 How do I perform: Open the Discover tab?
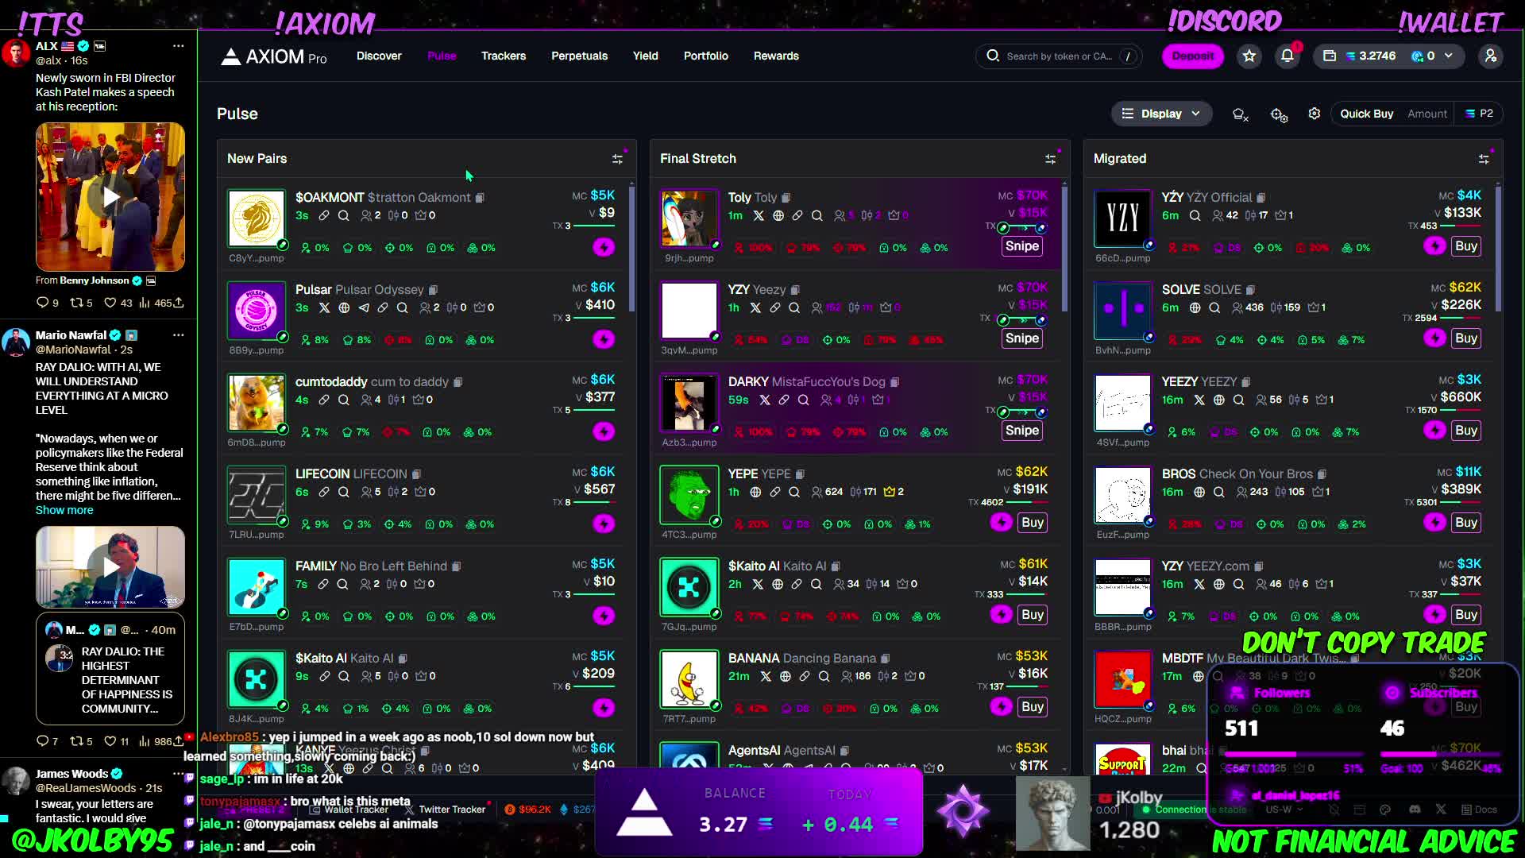click(x=379, y=56)
